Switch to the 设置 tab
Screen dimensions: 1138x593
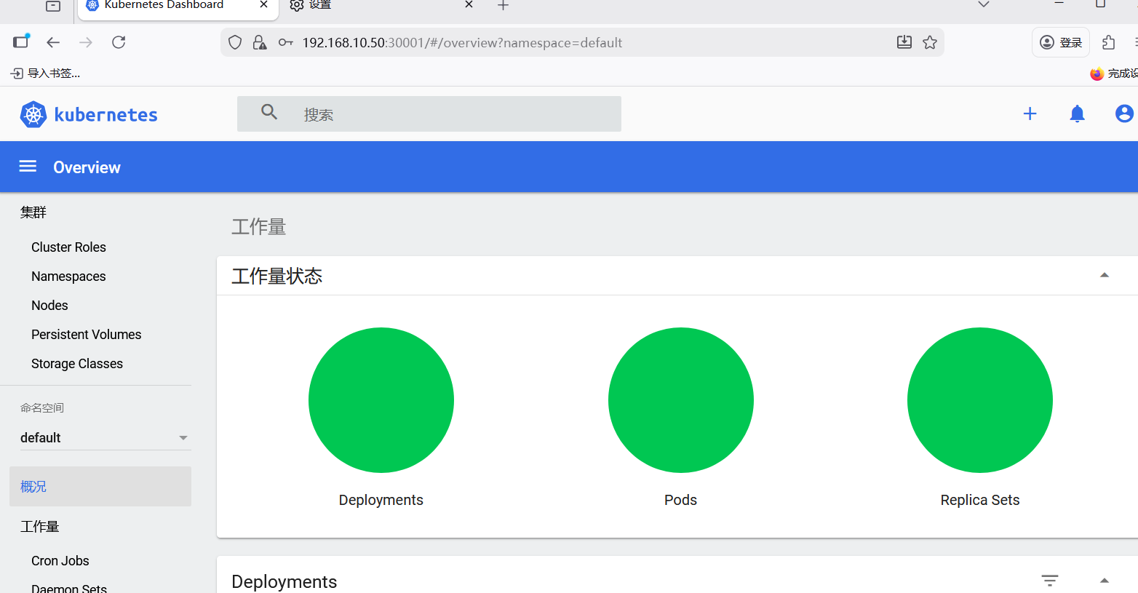[x=382, y=7]
